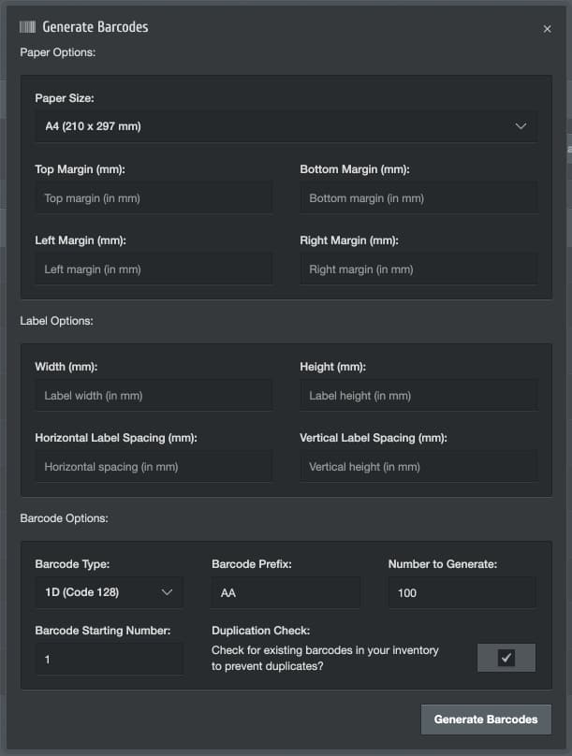The width and height of the screenshot is (572, 756).
Task: Click the Paper Size chevron arrow
Action: pos(521,126)
